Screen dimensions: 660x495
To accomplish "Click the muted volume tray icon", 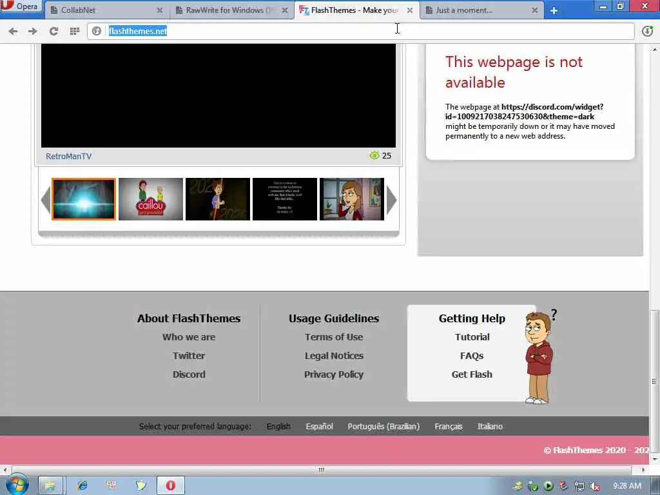I will (595, 486).
